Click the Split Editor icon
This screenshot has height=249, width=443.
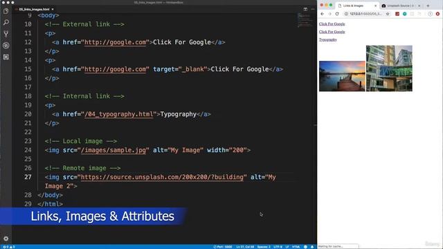(x=305, y=9)
